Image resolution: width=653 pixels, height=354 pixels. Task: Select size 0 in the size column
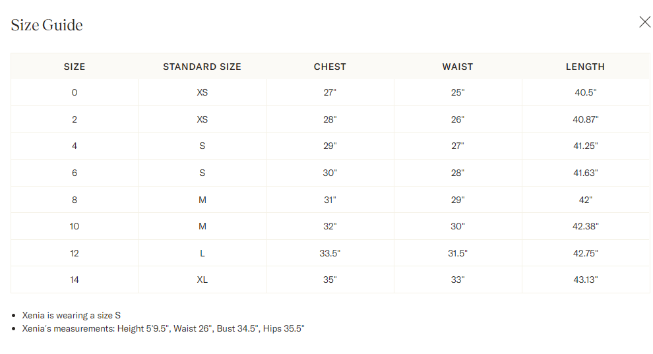(x=75, y=93)
